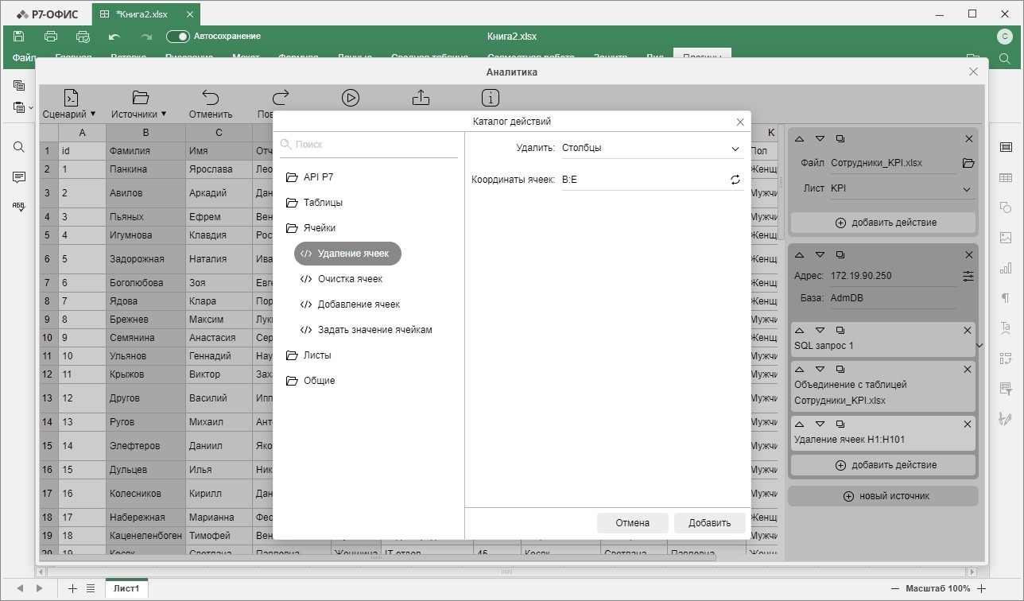Expand the Таблицы folder
Screen dimensions: 1024x601
314,203
